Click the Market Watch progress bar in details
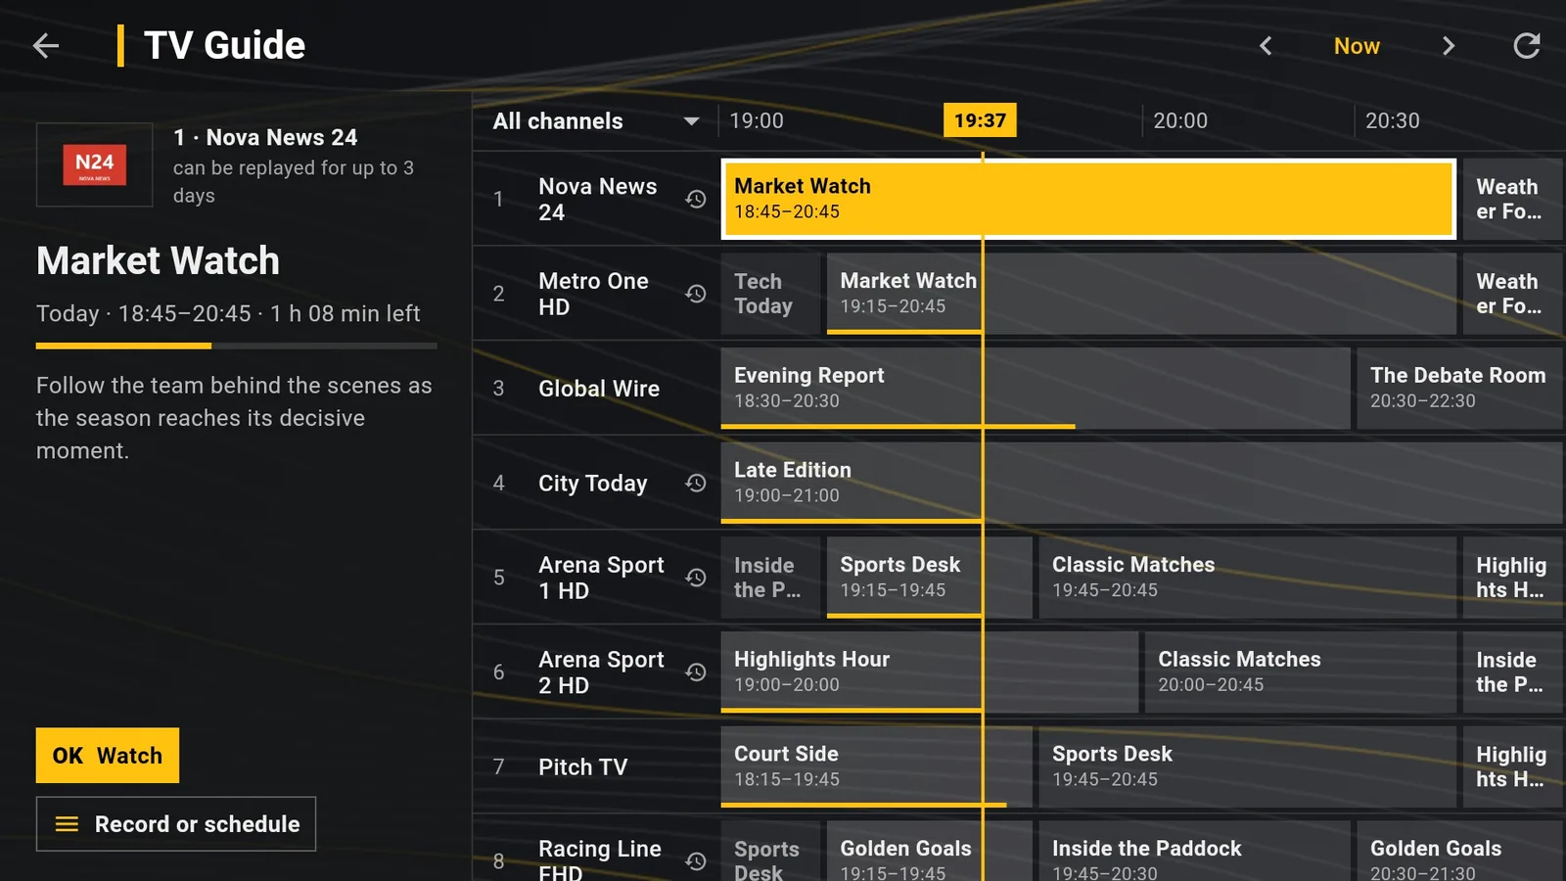The width and height of the screenshot is (1566, 881). (x=237, y=346)
